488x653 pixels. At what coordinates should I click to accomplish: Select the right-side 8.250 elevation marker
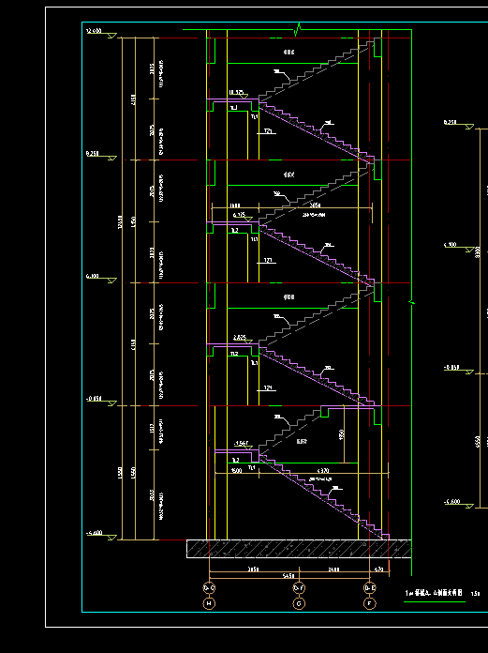tap(458, 125)
